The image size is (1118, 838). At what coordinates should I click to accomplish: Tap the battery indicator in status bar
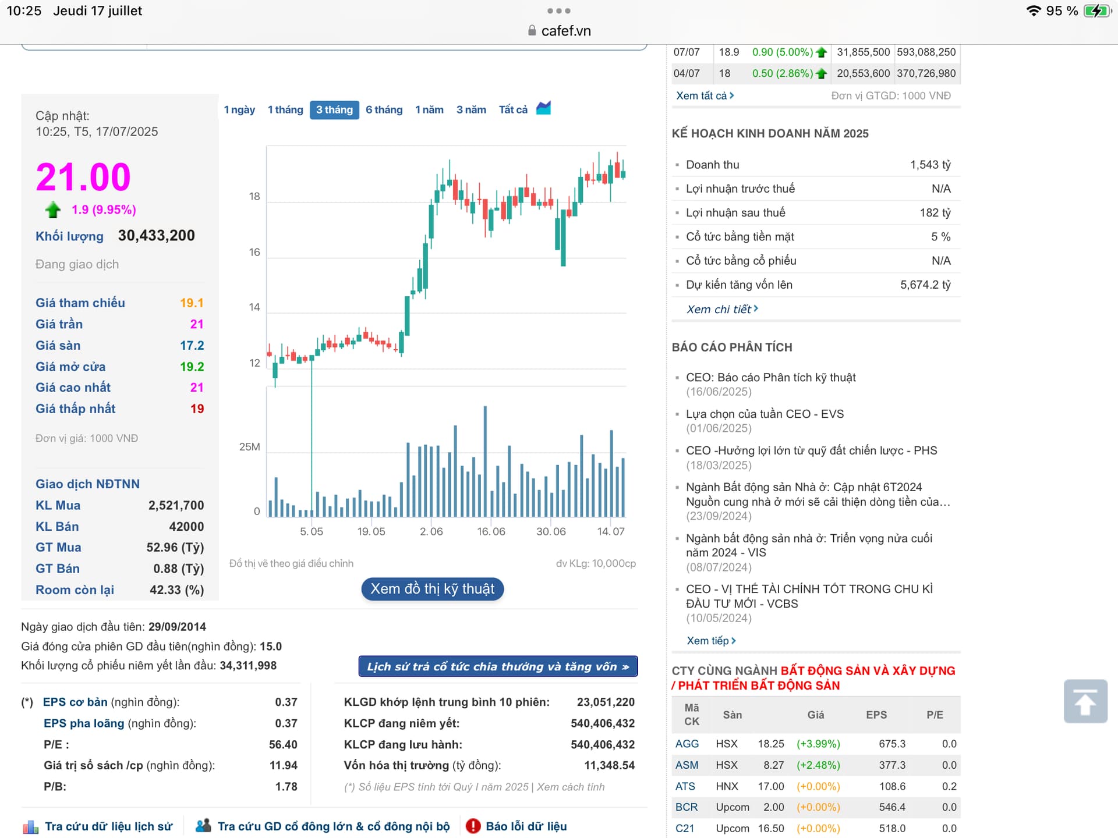coord(1097,10)
